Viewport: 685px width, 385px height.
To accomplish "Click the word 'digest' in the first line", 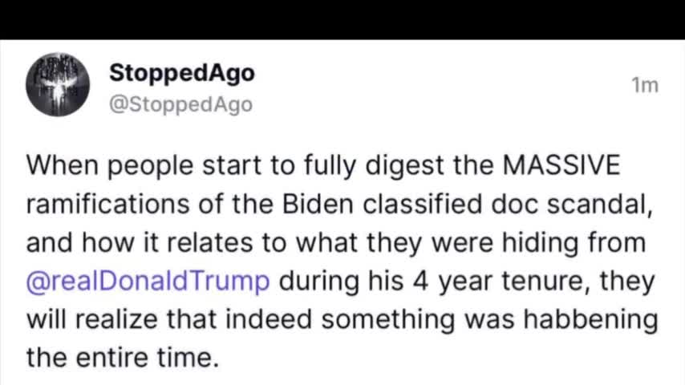I will (404, 166).
